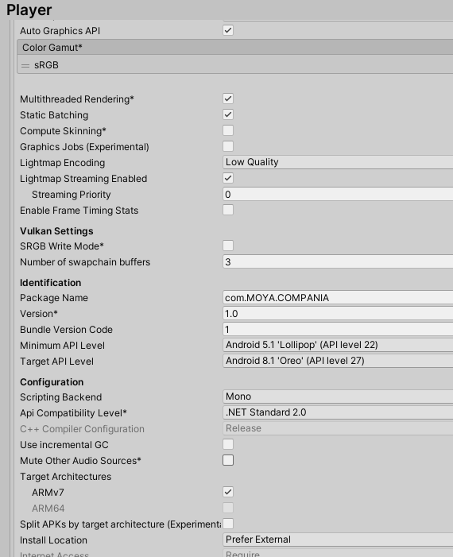Viewport: 453px width, 557px height.
Task: Check Mute Other Audio Sources box
Action: click(228, 460)
